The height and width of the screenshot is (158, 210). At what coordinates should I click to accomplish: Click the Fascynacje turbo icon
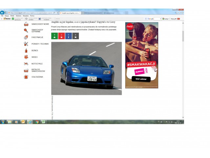[x=26, y=37]
